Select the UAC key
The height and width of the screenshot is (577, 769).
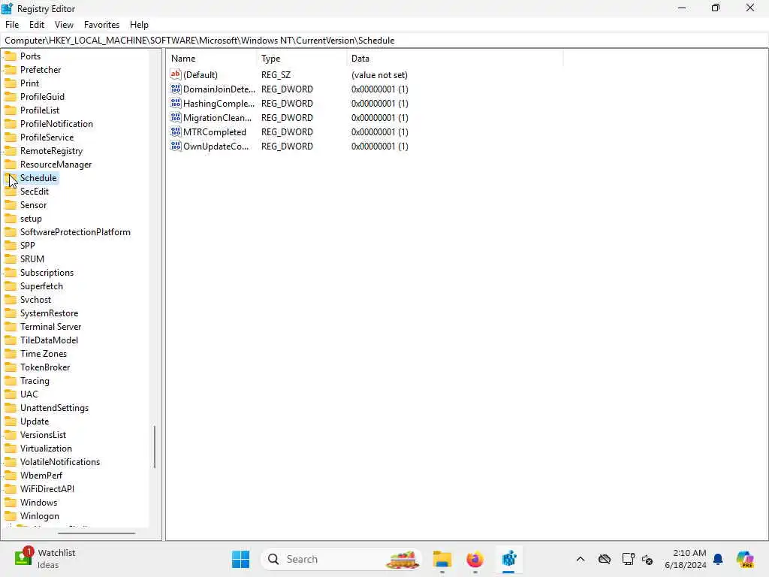click(x=29, y=394)
